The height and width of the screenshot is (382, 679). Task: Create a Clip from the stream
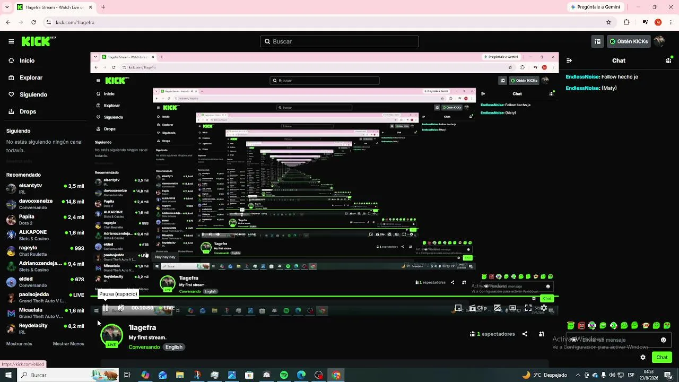point(478,308)
